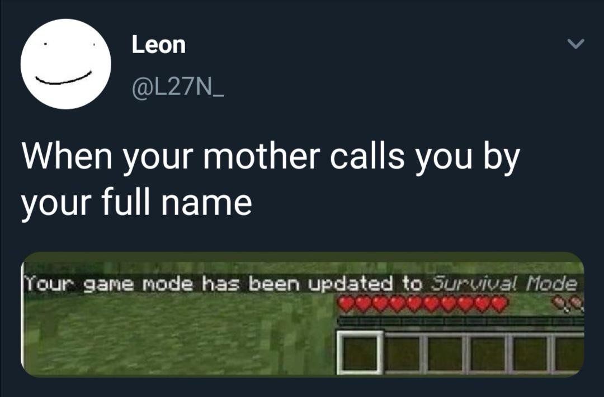Viewport: 604px width, 397px height.
Task: Open the embedded Minecraft grass image
Action: pyautogui.click(x=303, y=314)
